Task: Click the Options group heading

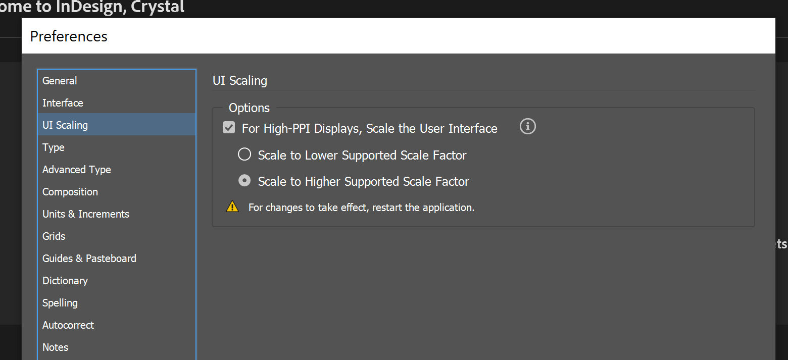Action: [x=249, y=108]
